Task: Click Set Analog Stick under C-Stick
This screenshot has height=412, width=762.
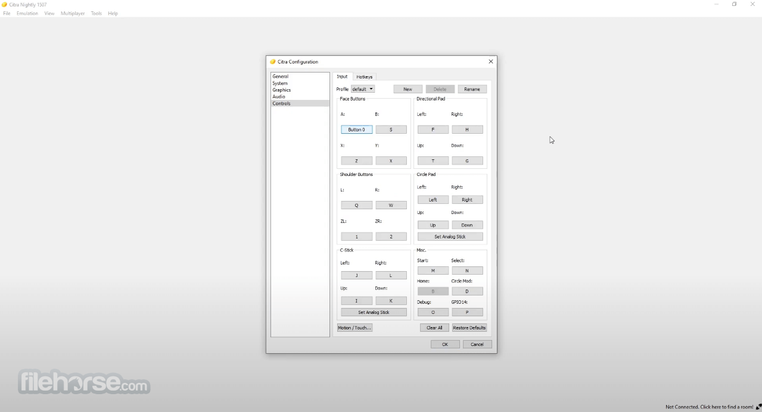Action: click(374, 312)
